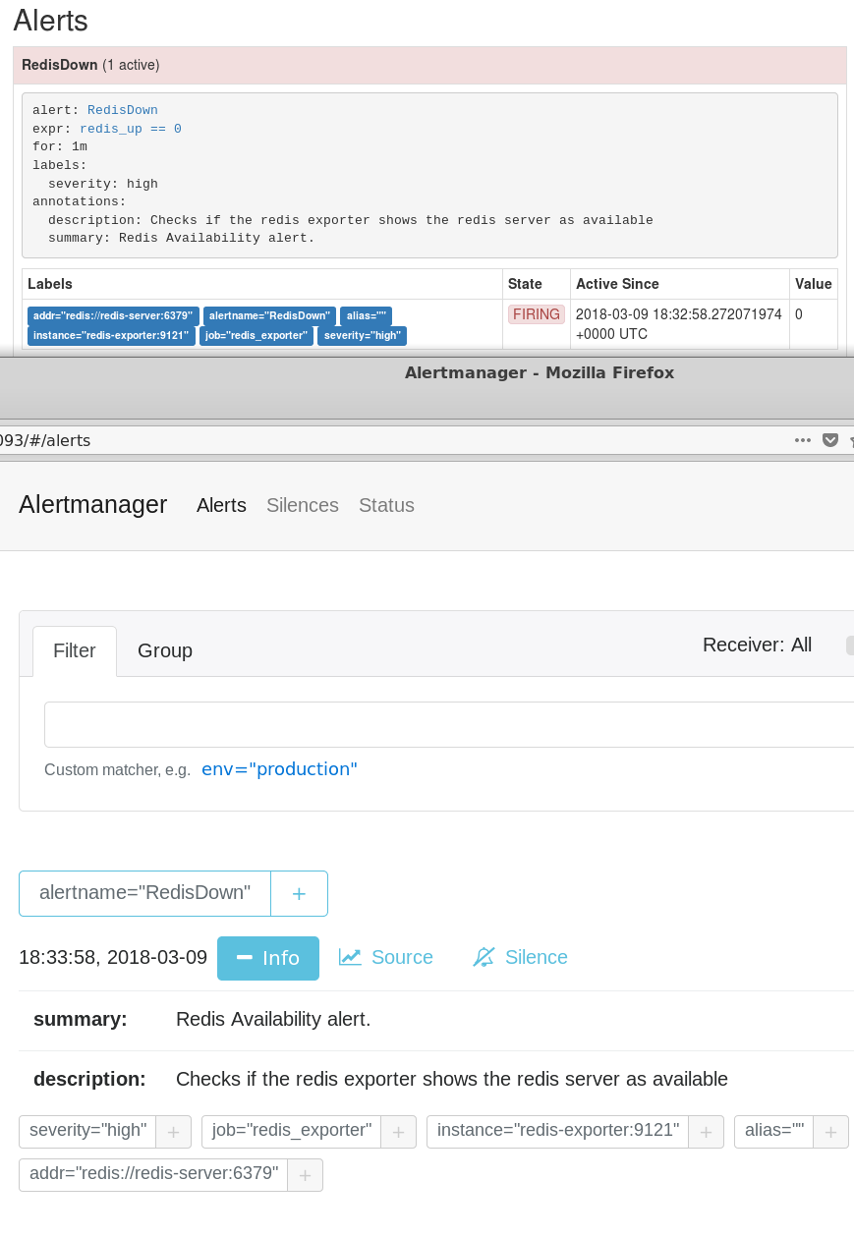Viewport: 854px width, 1237px height.
Task: Focus the filter matcher input field
Action: tap(449, 725)
